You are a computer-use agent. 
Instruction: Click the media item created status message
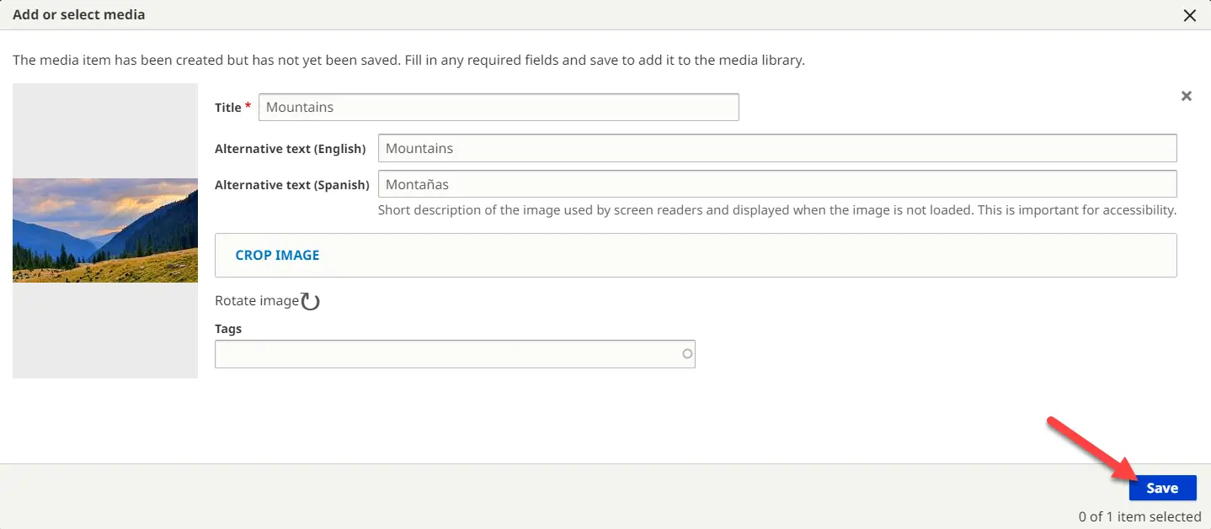coord(408,61)
